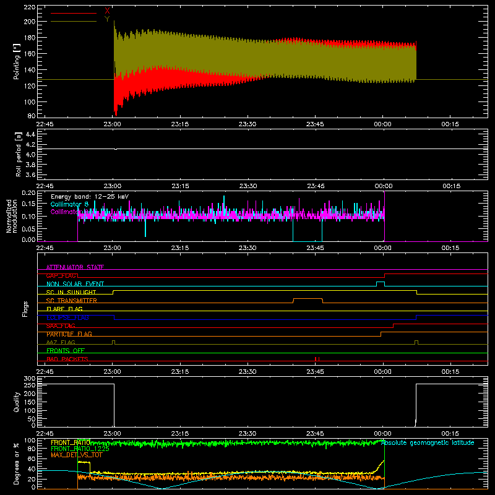The height and width of the screenshot is (495, 495).
Task: Click the '300' tick on Quality axis
Action: [30, 378]
